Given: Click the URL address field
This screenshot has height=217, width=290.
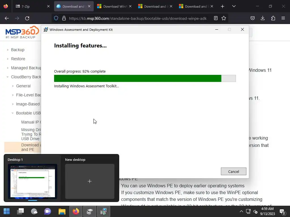Looking at the screenshot, I should (x=138, y=18).
